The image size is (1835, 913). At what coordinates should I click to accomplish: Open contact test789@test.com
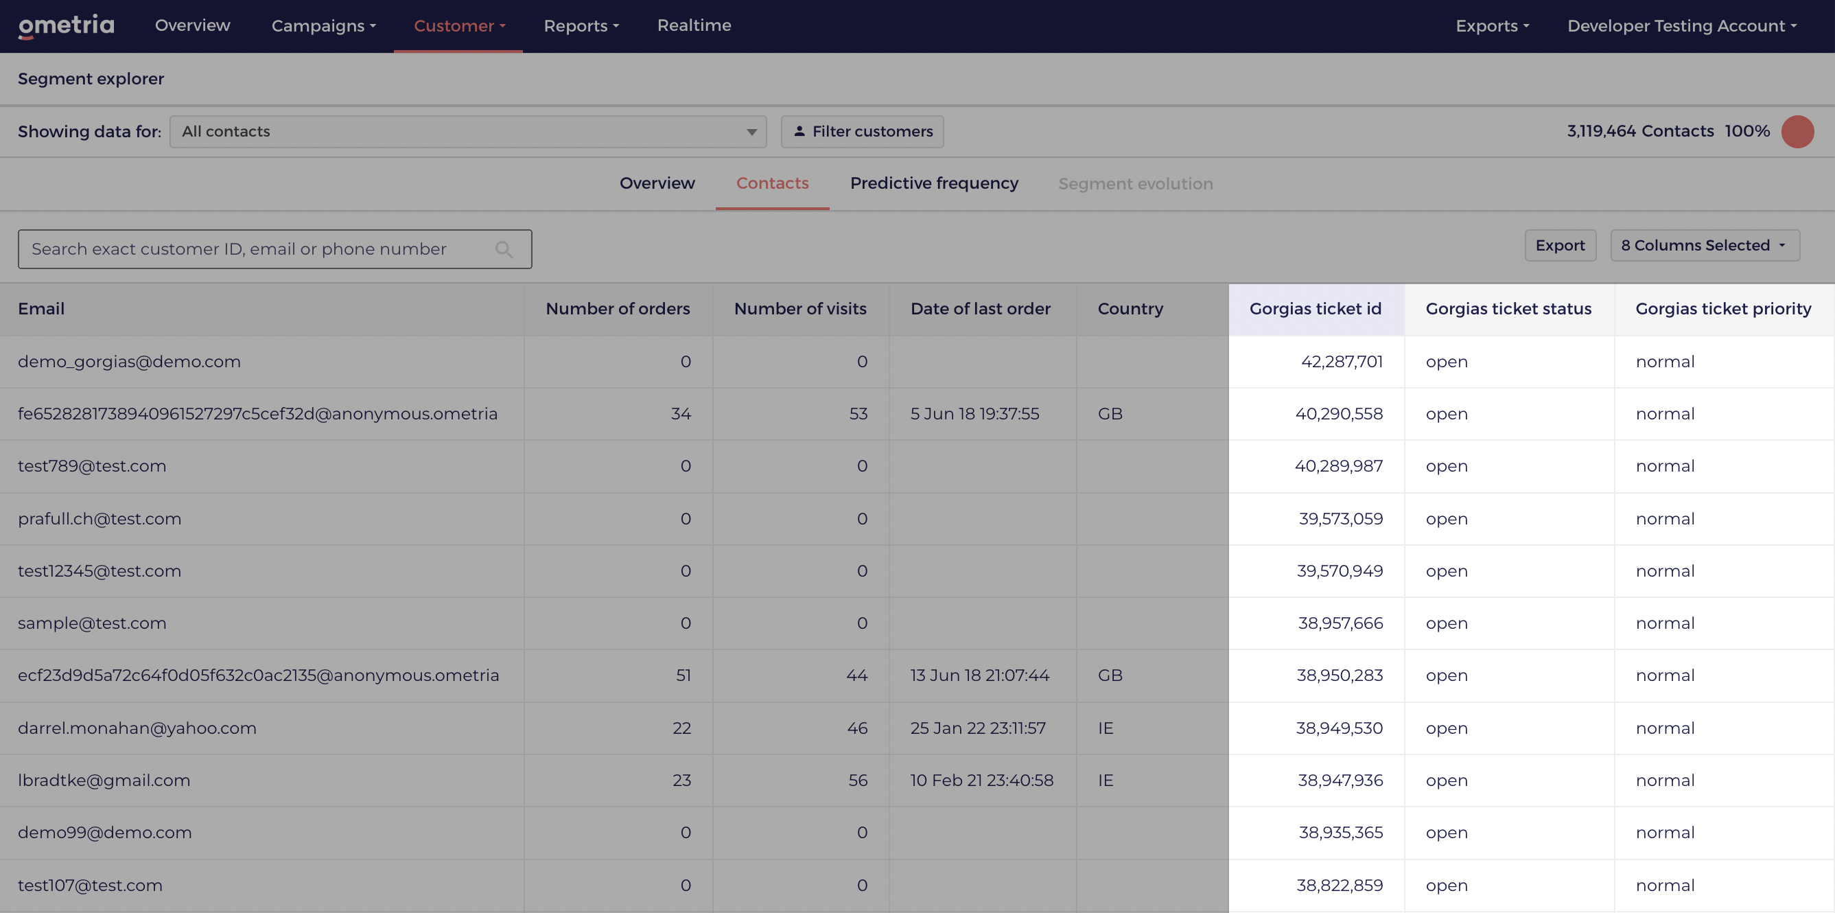(x=92, y=466)
